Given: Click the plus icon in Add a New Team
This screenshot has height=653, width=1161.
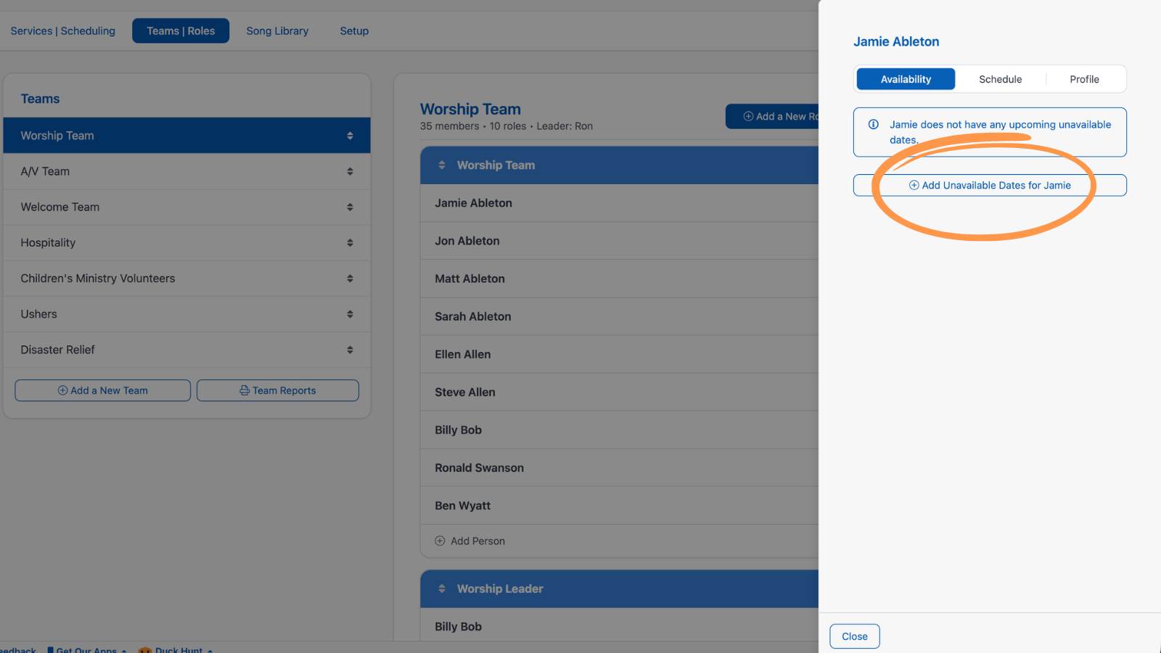Looking at the screenshot, I should click(x=62, y=390).
